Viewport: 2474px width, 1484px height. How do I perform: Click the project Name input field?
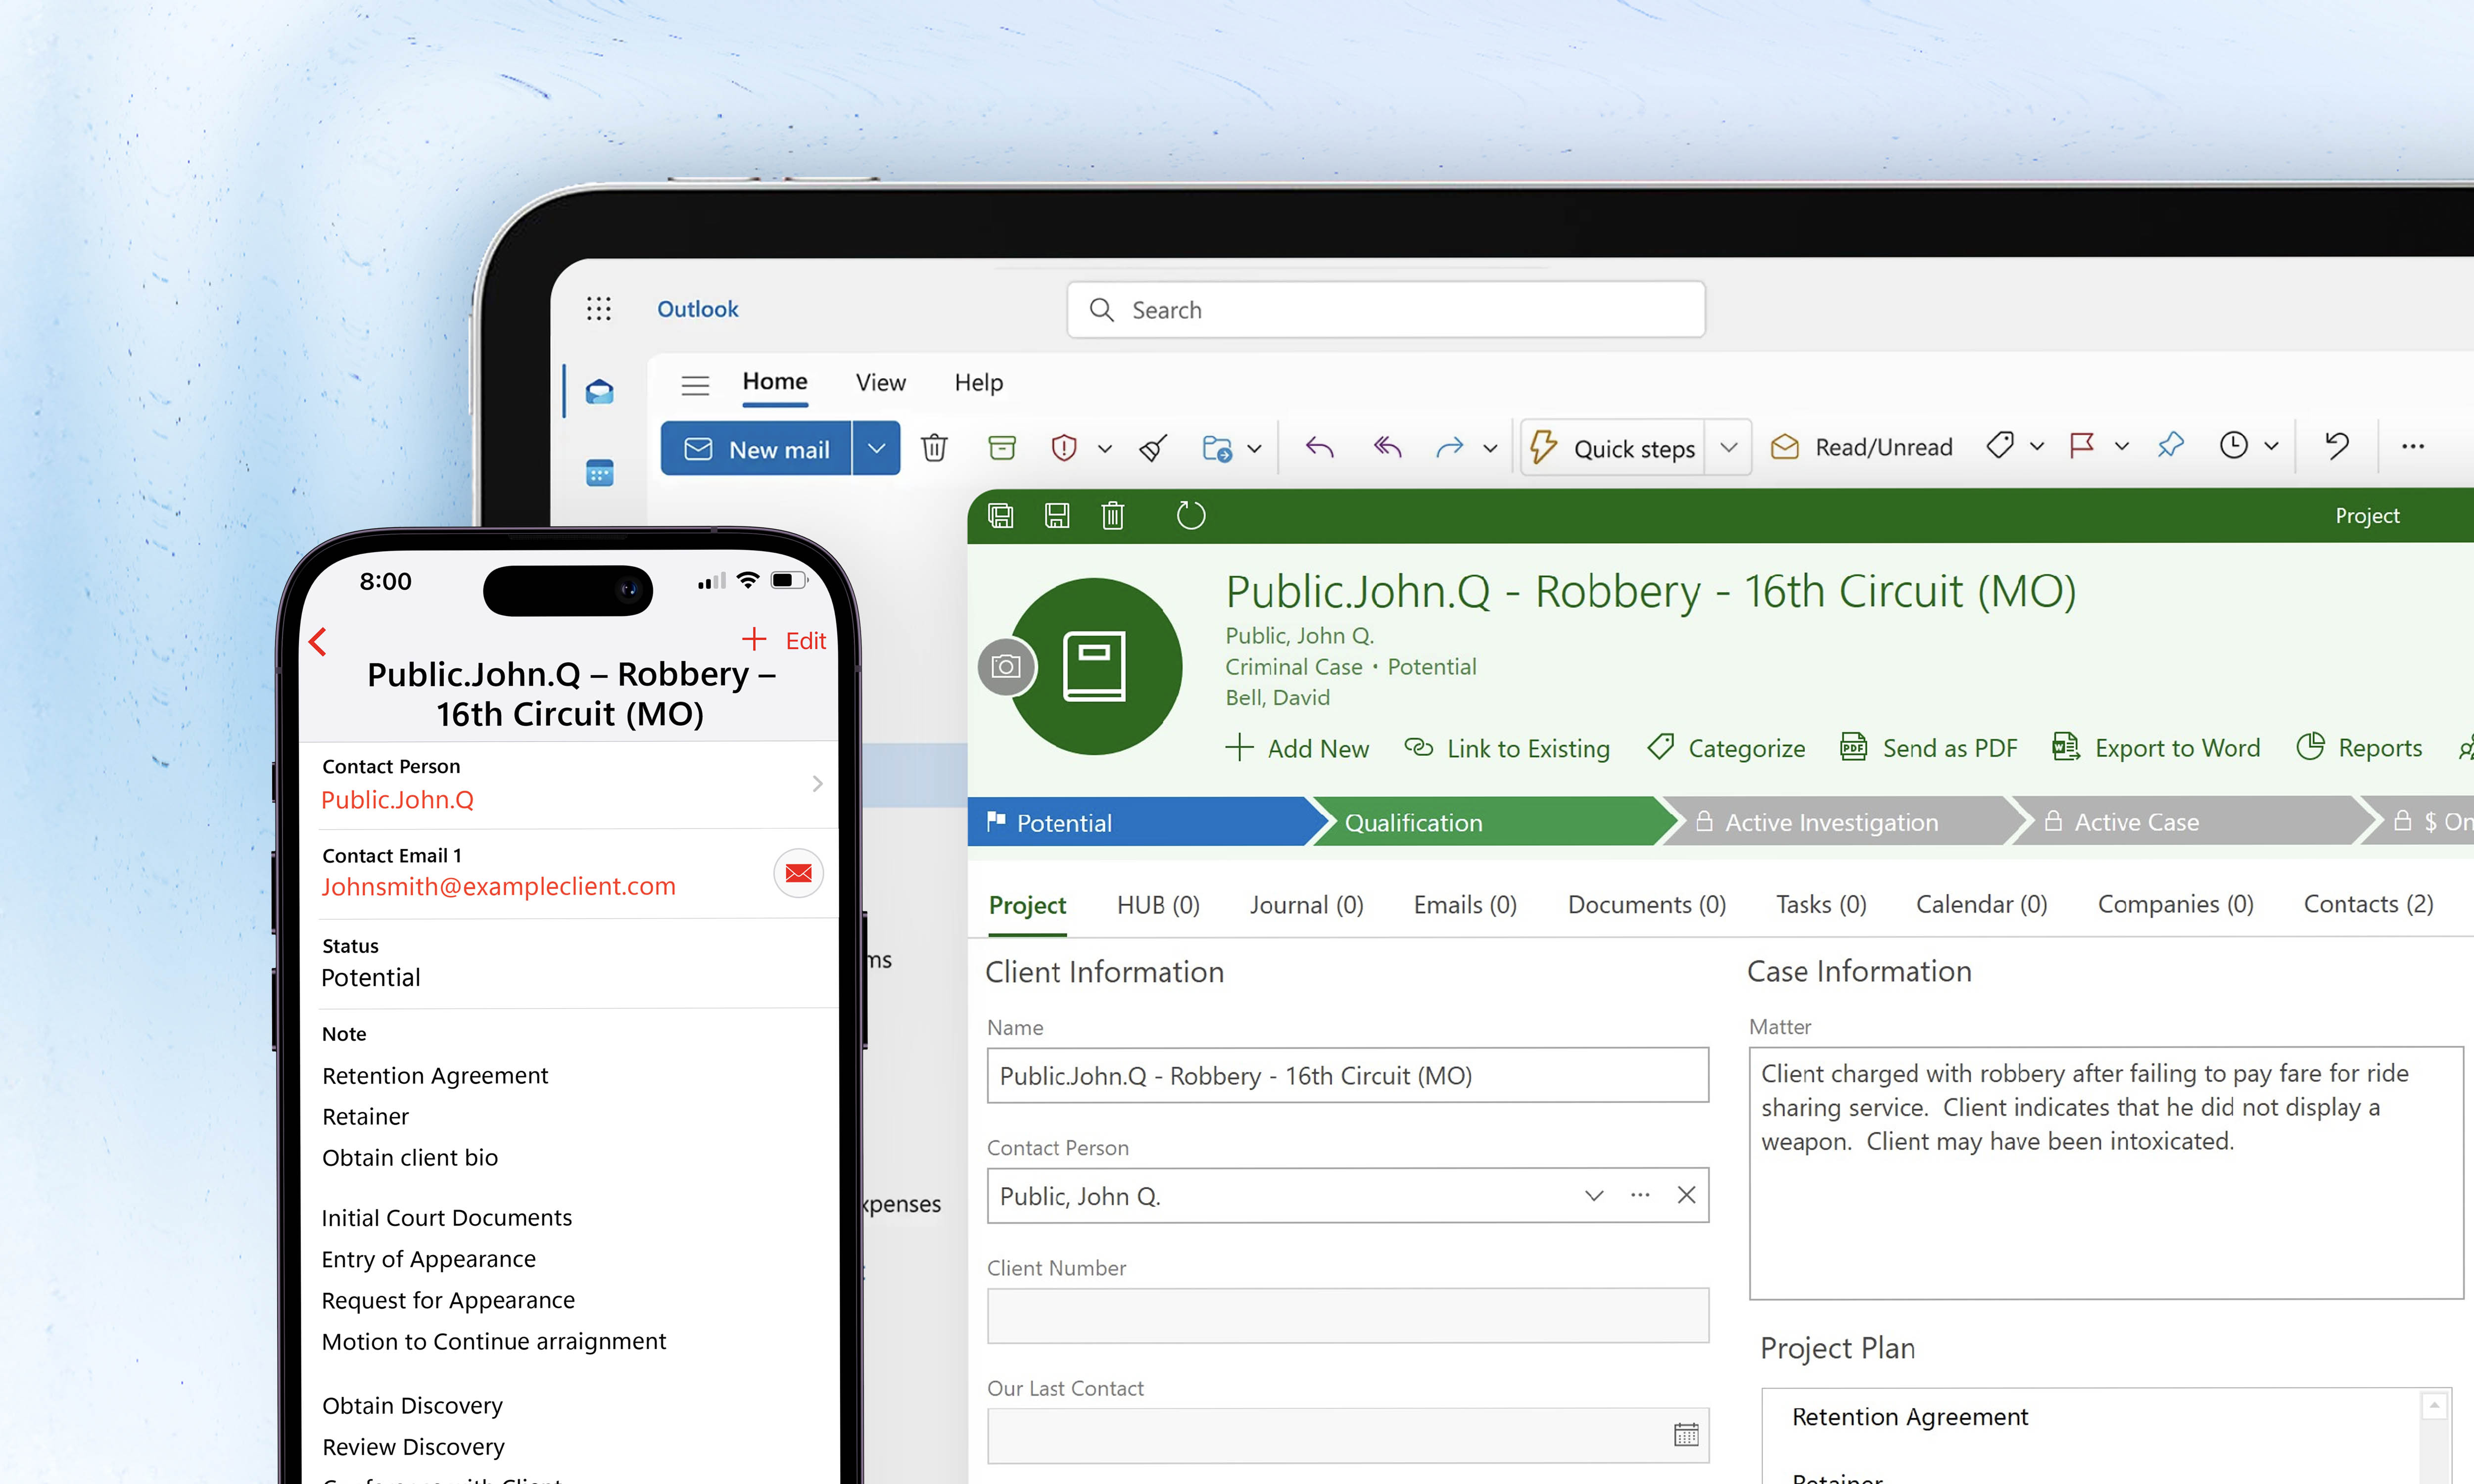click(x=1348, y=1076)
